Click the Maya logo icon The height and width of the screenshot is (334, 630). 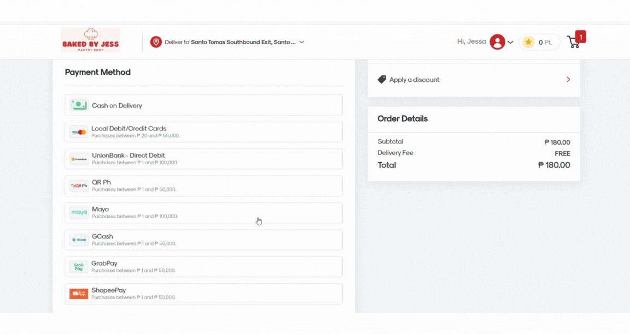(x=79, y=212)
